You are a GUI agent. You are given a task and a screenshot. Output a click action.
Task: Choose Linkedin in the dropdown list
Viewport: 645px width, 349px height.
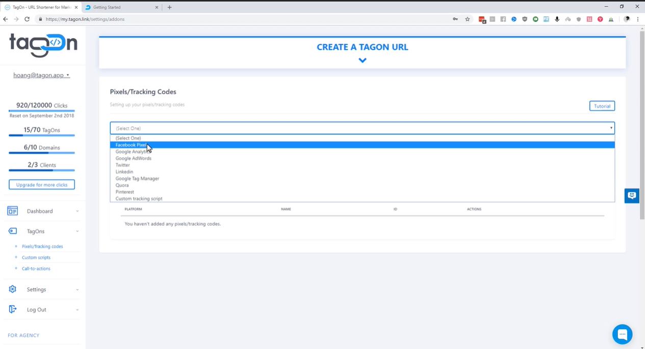363,171
